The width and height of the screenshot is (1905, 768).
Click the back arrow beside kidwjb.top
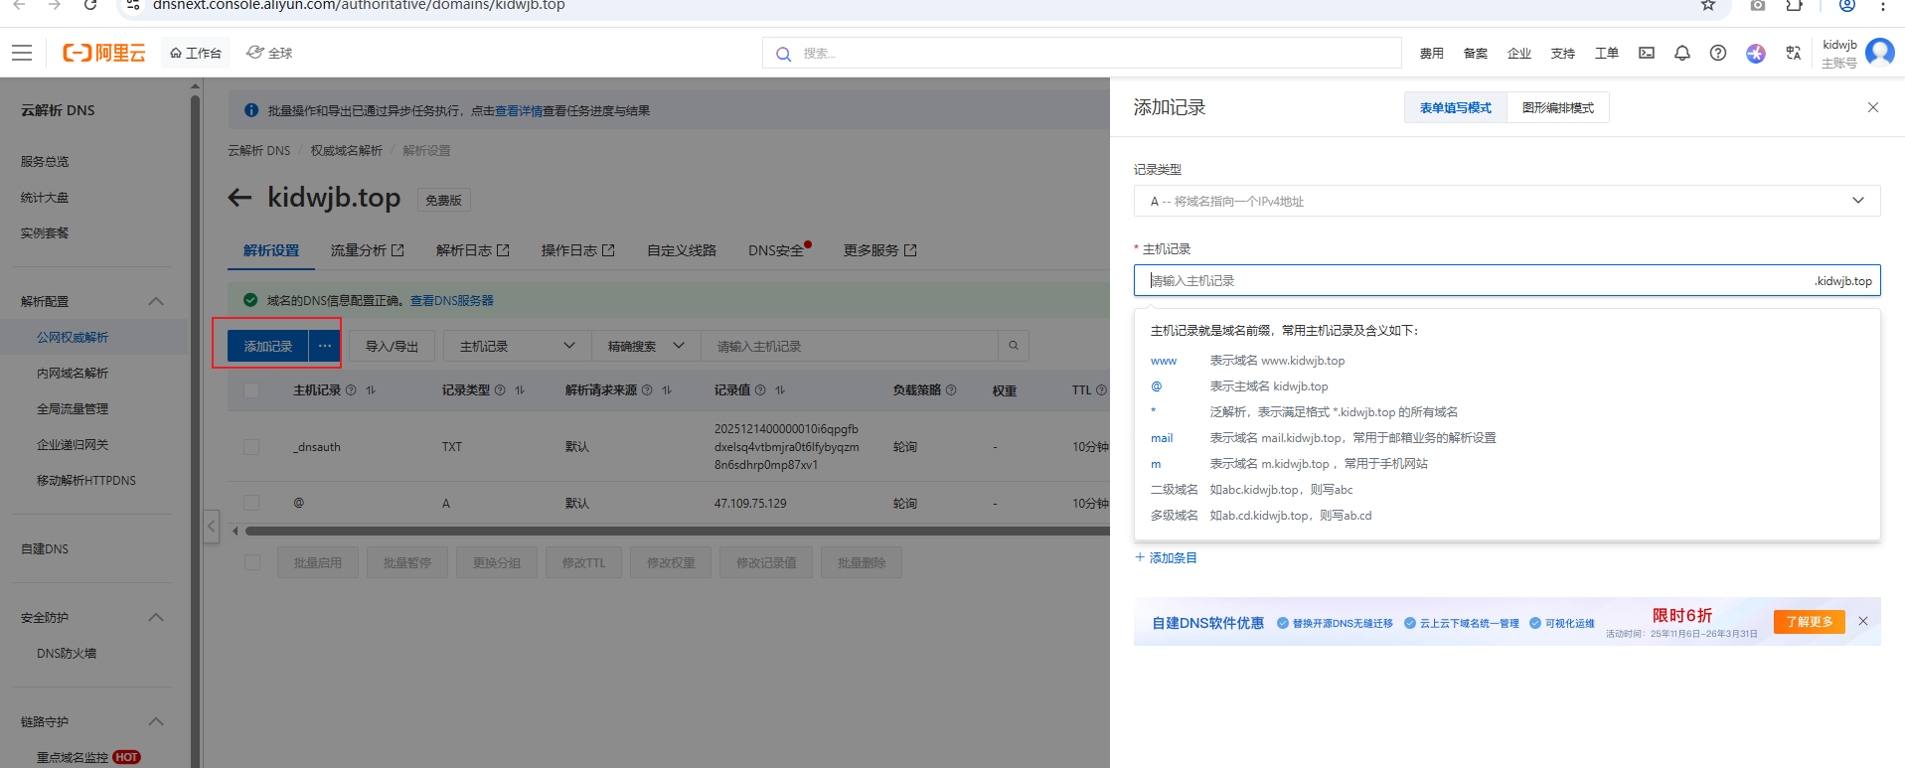(x=239, y=198)
